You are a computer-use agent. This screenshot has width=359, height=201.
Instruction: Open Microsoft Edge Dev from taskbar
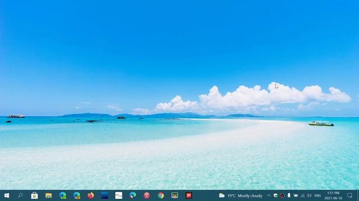pos(62,195)
